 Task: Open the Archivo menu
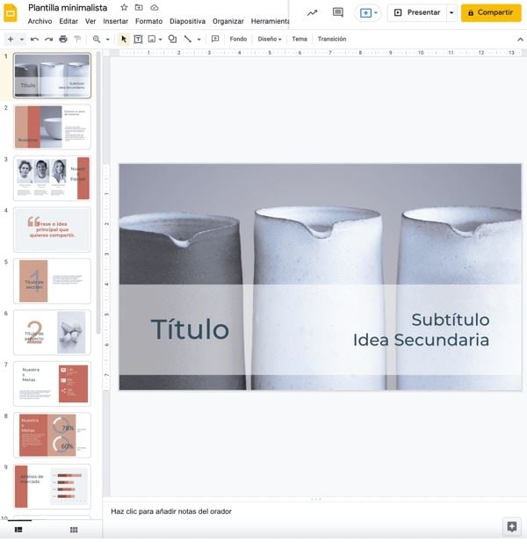40,21
